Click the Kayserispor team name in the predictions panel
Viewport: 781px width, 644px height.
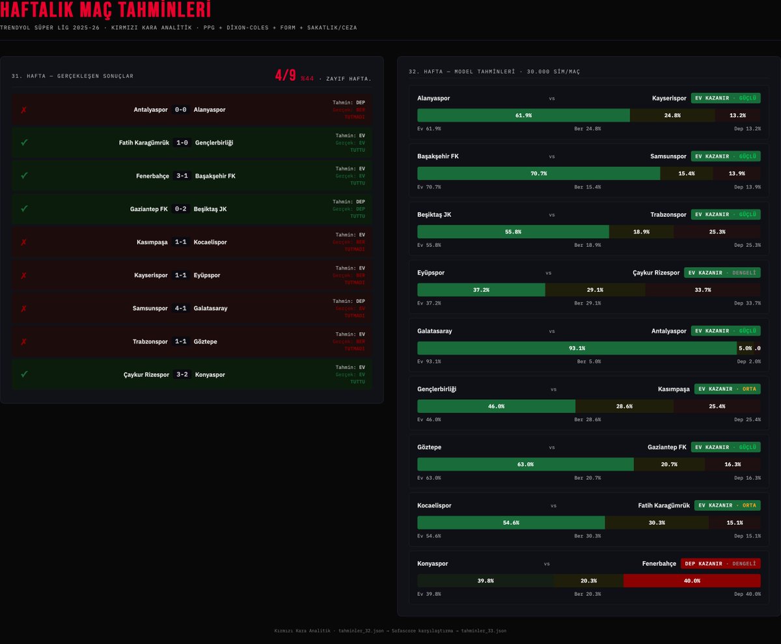pos(669,98)
